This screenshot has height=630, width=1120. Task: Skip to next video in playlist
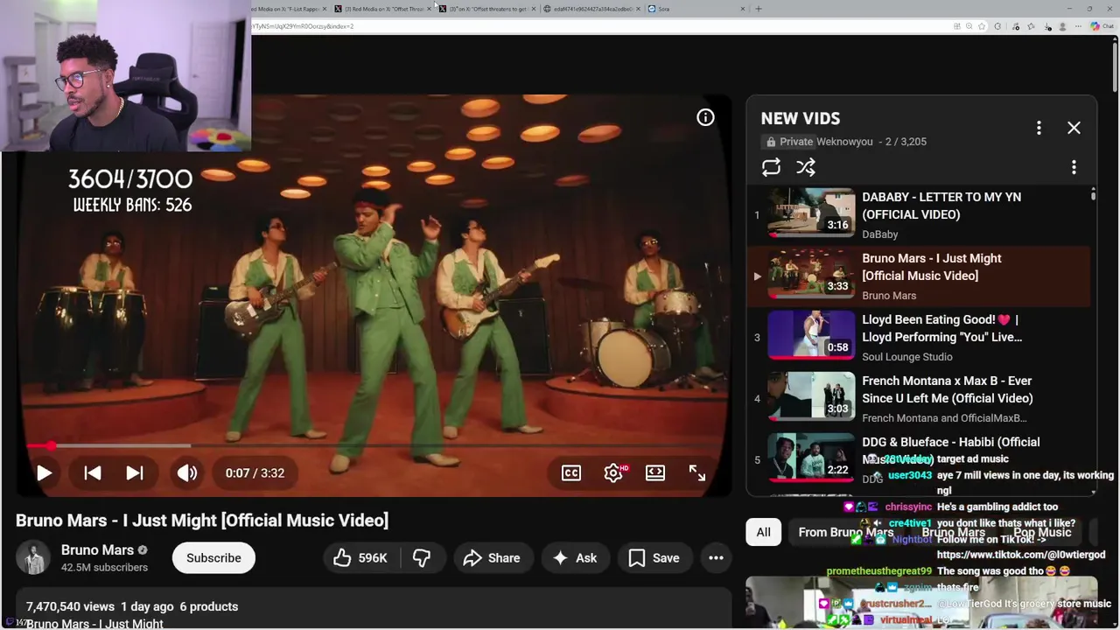(x=134, y=472)
